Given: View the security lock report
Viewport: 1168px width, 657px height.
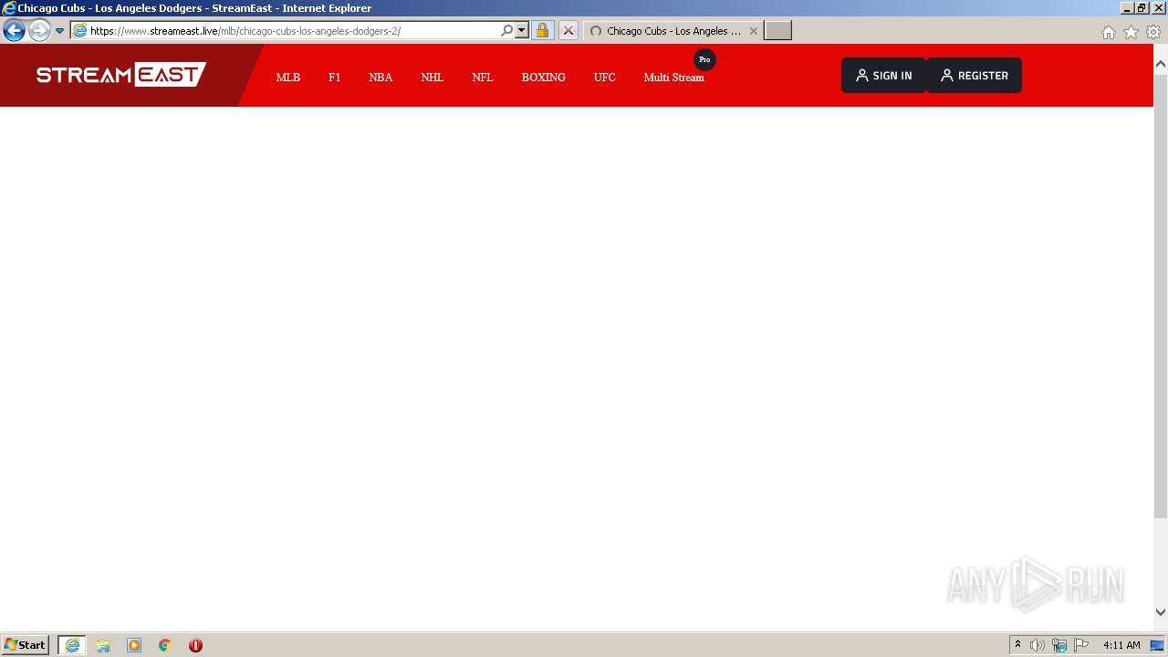Looking at the screenshot, I should pyautogui.click(x=542, y=30).
